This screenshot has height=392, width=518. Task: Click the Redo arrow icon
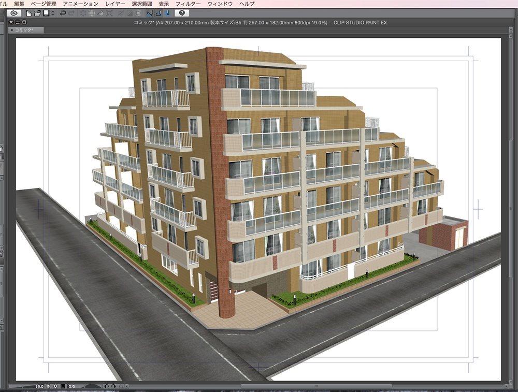pyautogui.click(x=71, y=13)
